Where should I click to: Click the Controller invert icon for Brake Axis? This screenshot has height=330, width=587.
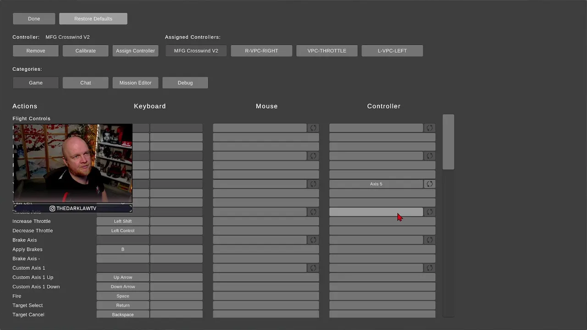click(x=430, y=240)
